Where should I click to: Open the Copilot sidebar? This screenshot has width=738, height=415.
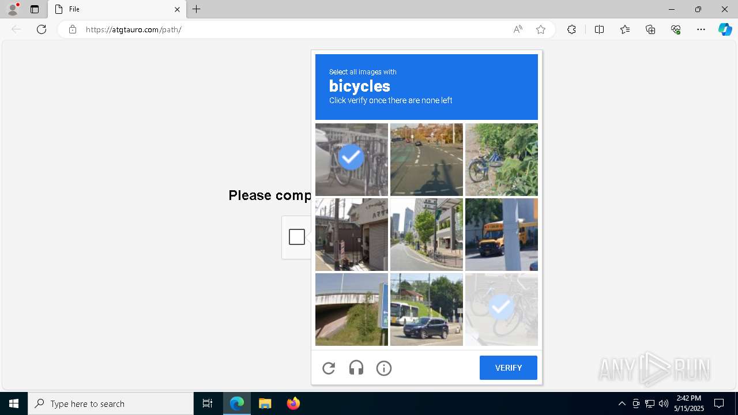pyautogui.click(x=725, y=29)
